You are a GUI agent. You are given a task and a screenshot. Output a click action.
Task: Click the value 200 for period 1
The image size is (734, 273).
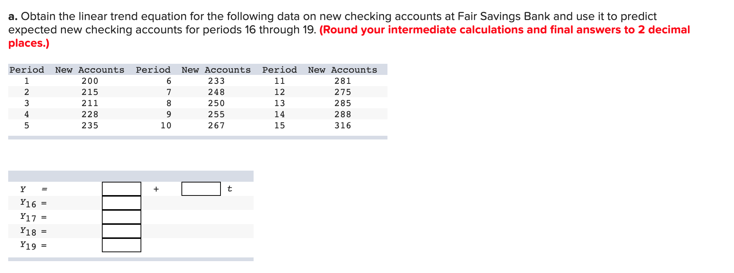click(90, 81)
